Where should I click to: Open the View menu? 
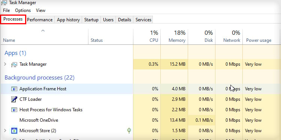40,10
